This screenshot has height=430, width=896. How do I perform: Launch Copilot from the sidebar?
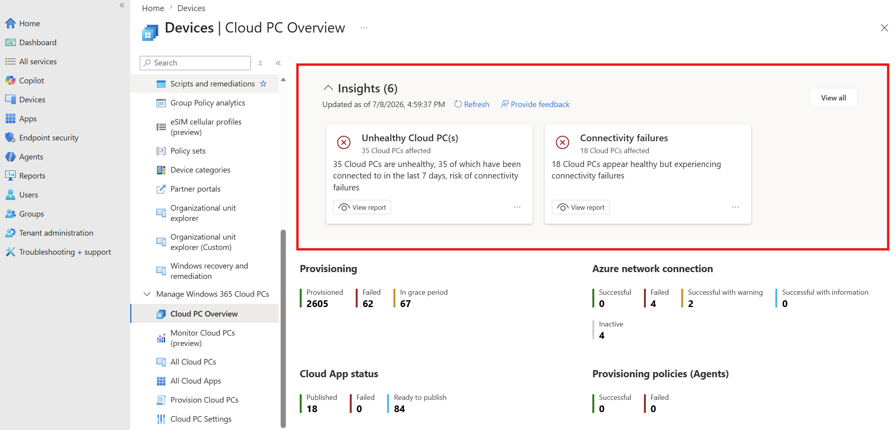click(x=25, y=81)
